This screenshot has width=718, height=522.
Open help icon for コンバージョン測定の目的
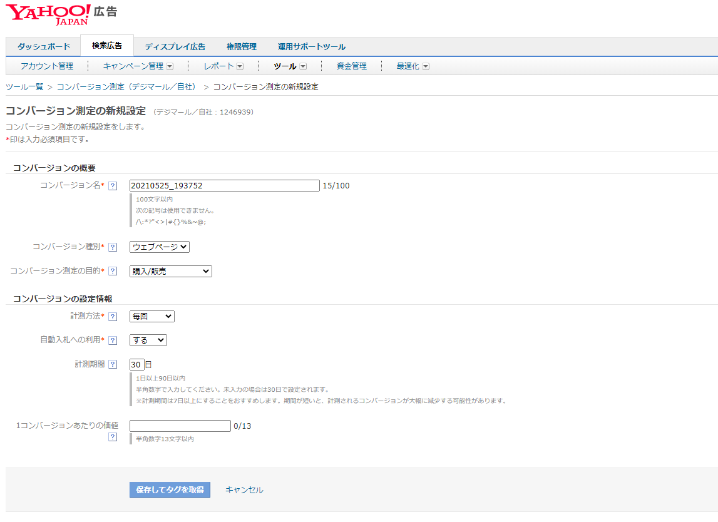pos(113,271)
